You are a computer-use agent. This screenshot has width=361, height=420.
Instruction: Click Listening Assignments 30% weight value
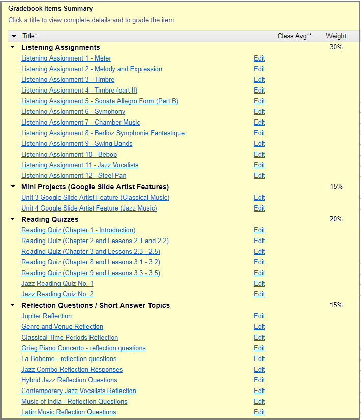pos(336,47)
